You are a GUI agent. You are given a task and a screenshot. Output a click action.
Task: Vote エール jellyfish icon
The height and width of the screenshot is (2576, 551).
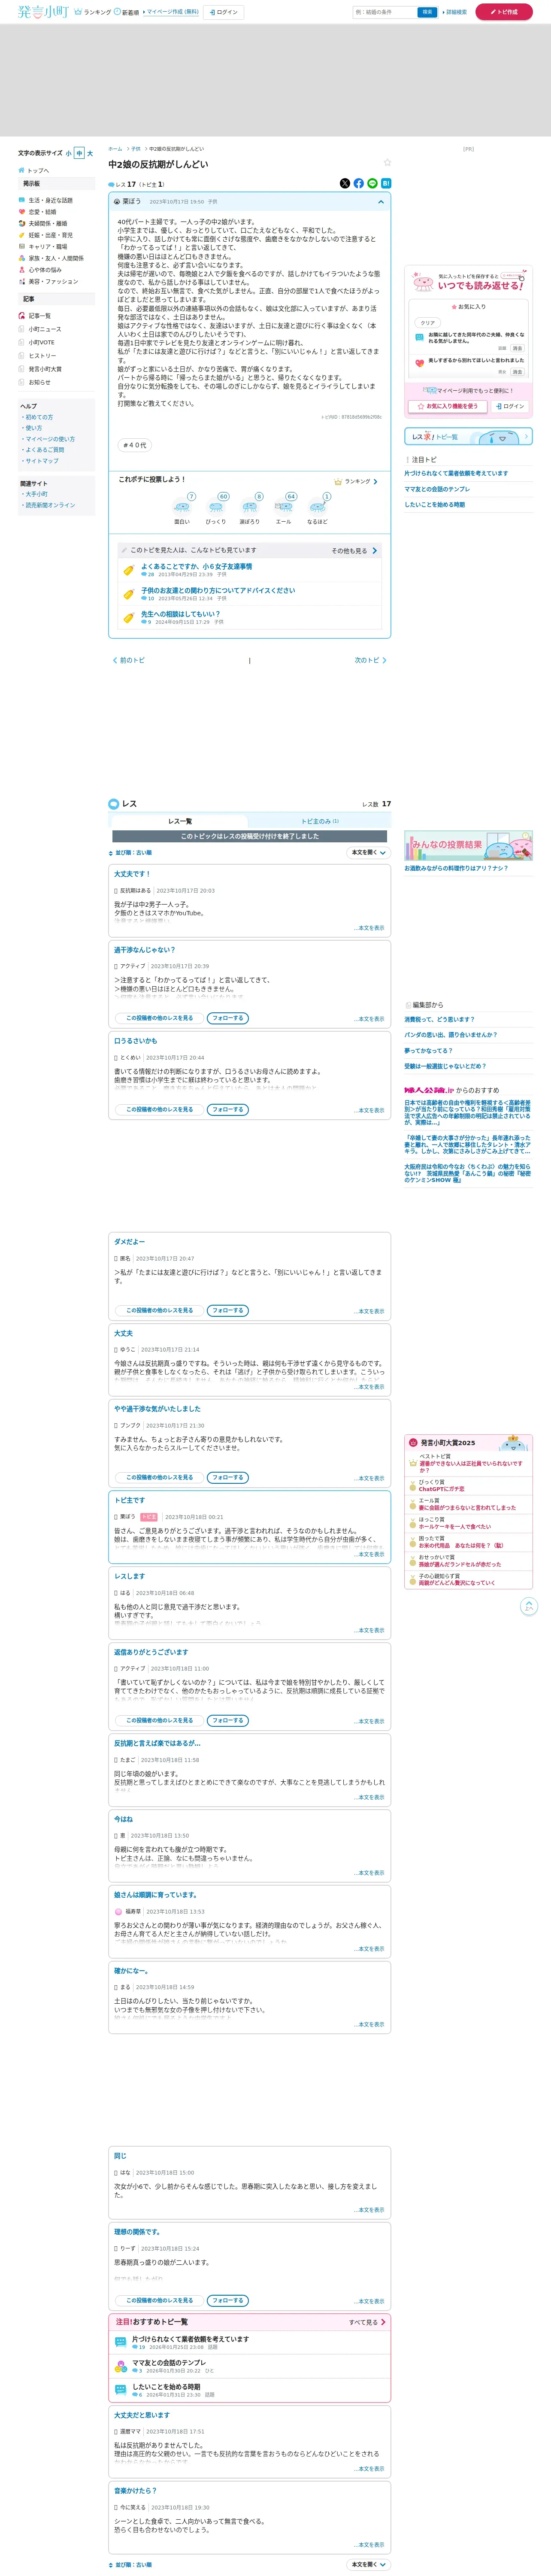pyautogui.click(x=284, y=508)
